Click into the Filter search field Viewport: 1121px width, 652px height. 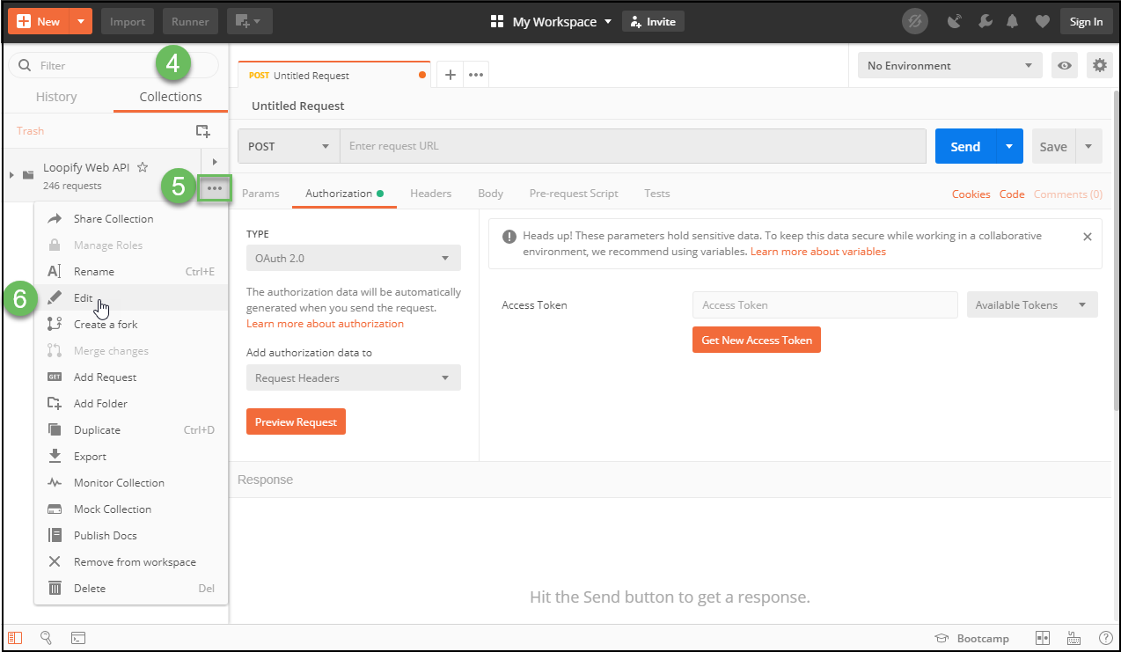click(114, 65)
